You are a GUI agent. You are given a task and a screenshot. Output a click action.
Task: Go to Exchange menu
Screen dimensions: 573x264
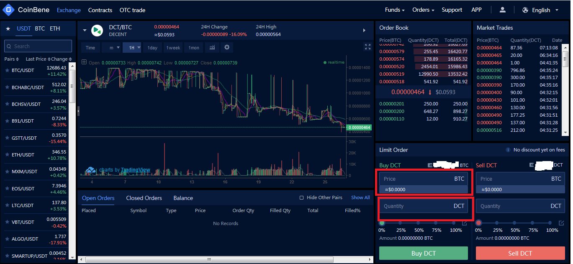pos(69,10)
